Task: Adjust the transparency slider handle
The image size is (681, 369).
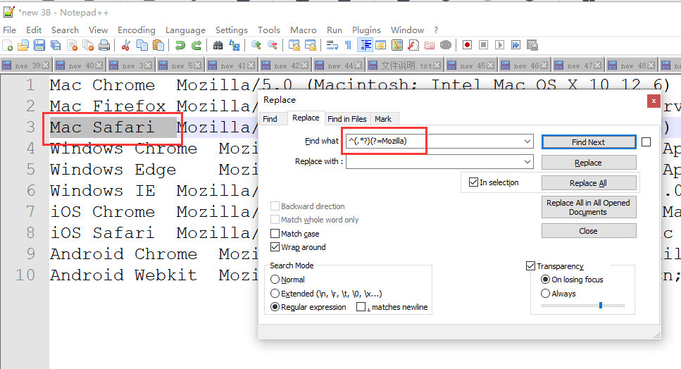Action: point(601,306)
